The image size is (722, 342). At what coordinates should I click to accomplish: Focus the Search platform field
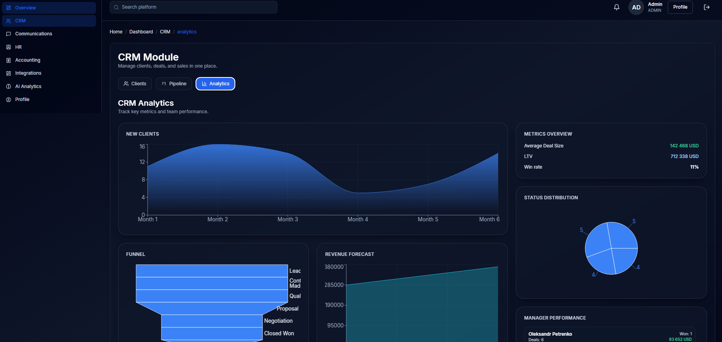click(x=194, y=7)
